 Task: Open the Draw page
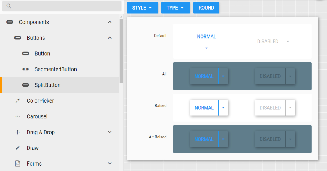(59, 148)
